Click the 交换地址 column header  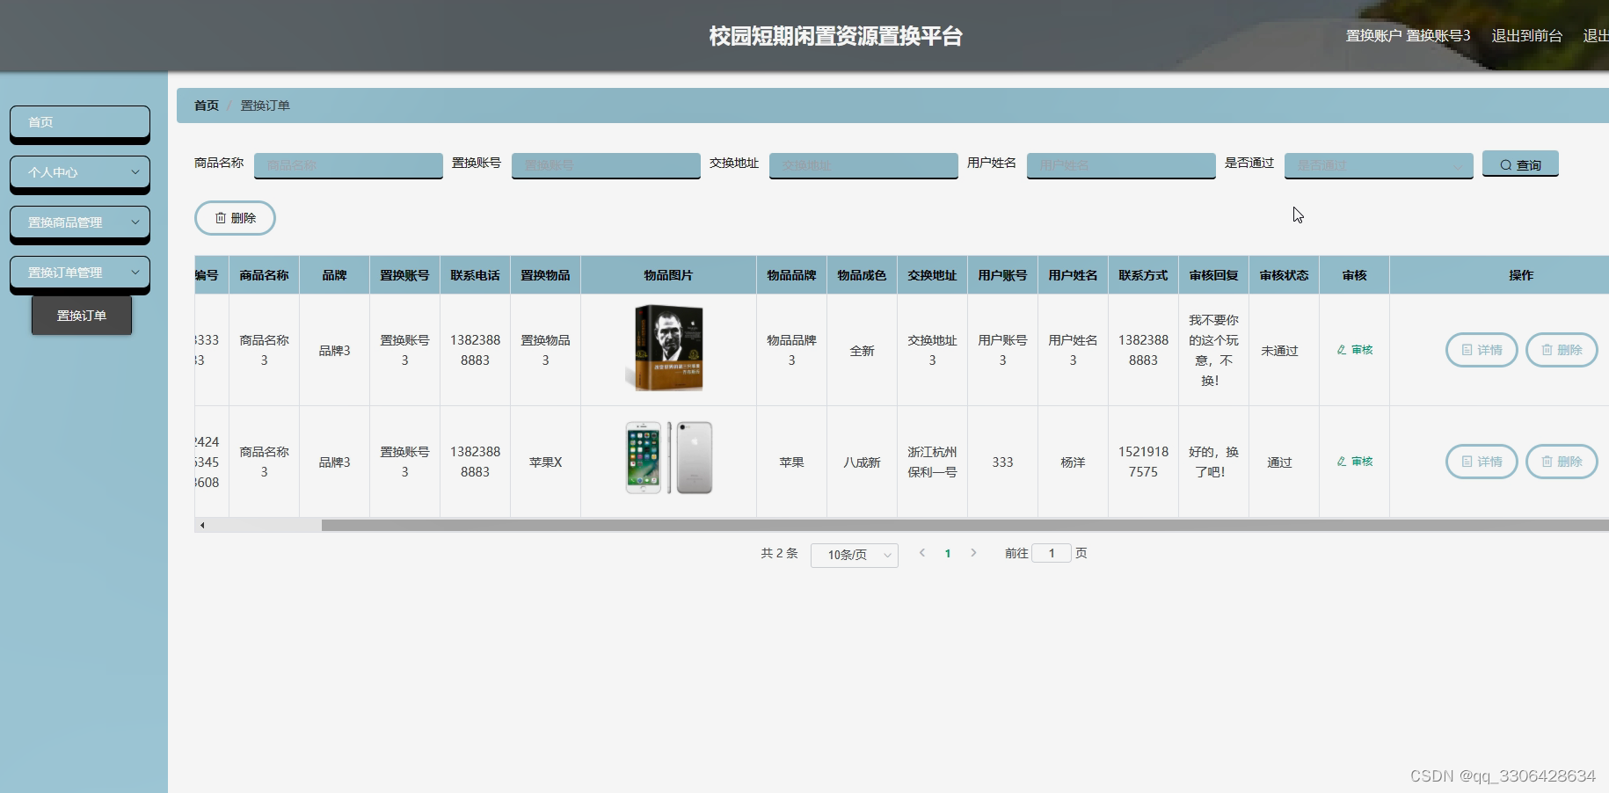[932, 275]
